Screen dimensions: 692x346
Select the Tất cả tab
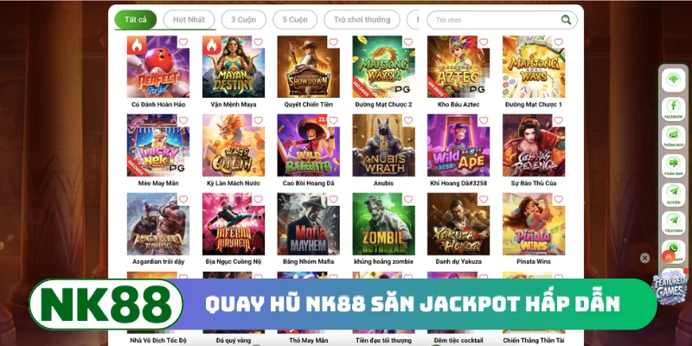tap(136, 20)
